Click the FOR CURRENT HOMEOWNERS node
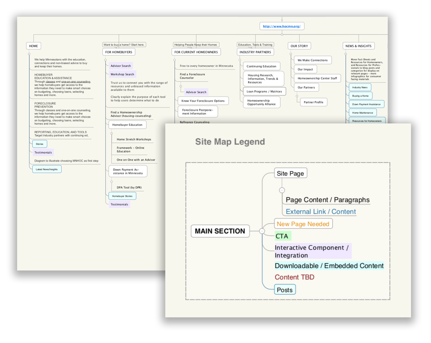The width and height of the screenshot is (431, 343). pyautogui.click(x=196, y=52)
